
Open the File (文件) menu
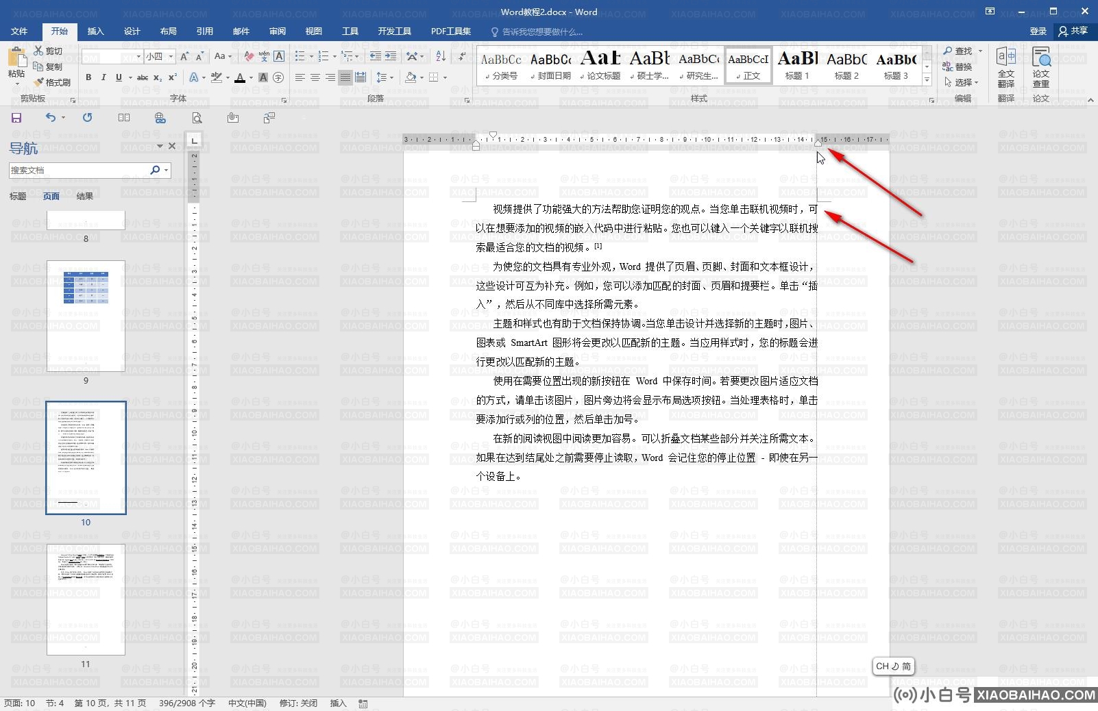[x=19, y=32]
